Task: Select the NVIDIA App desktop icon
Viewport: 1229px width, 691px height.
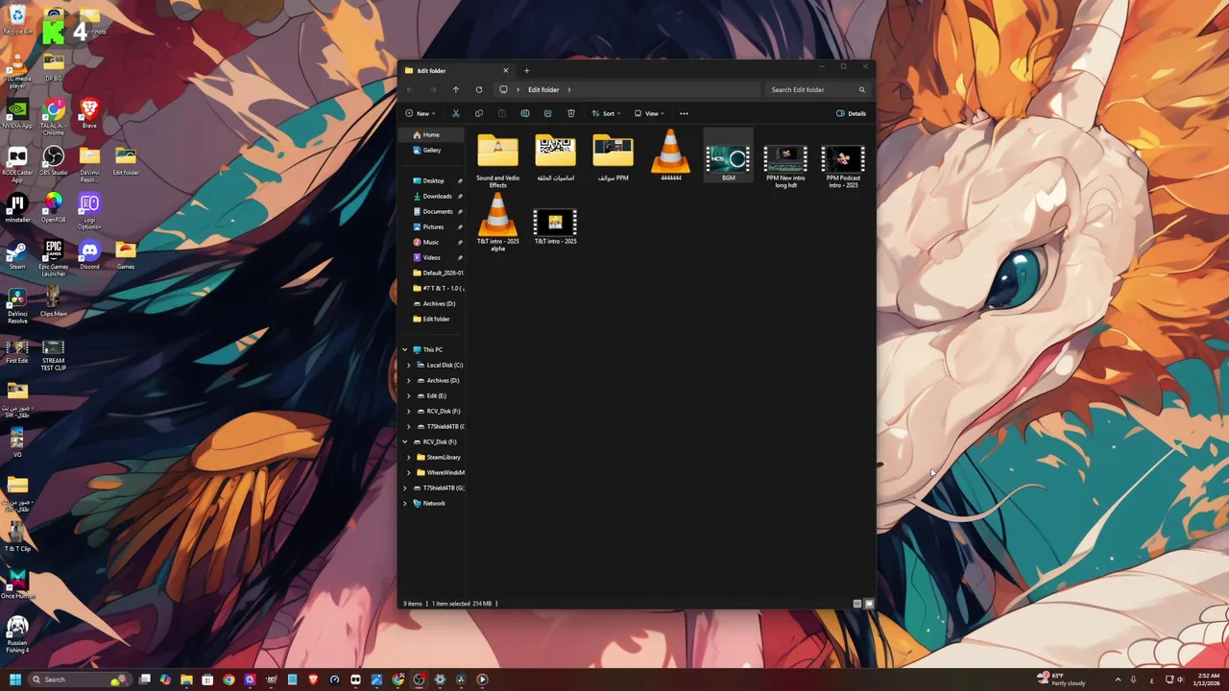Action: [17, 113]
